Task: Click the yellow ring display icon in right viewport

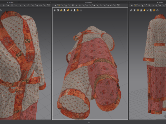Action: pyautogui.click(x=138, y=10)
